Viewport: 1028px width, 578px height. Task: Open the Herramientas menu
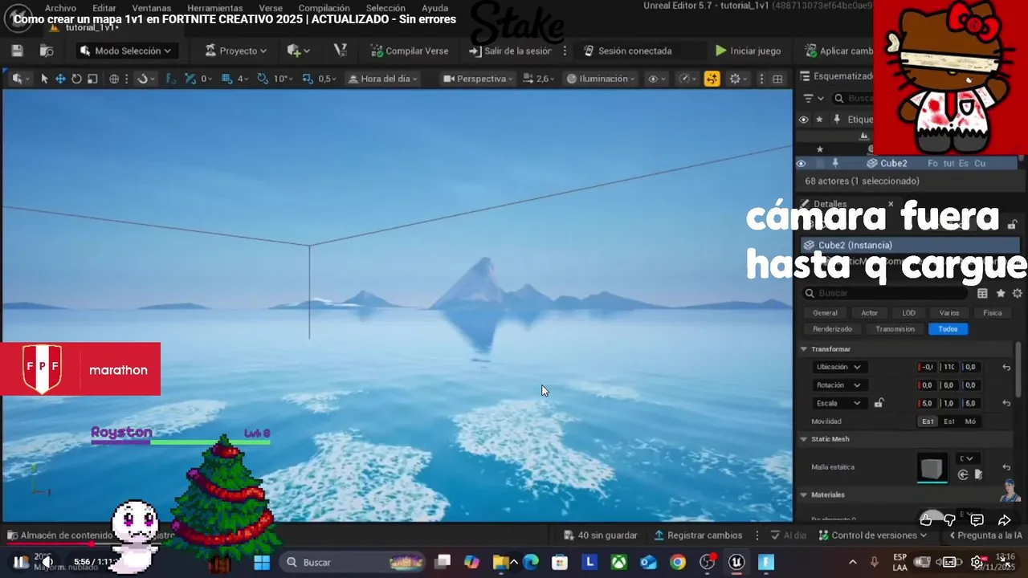click(215, 8)
